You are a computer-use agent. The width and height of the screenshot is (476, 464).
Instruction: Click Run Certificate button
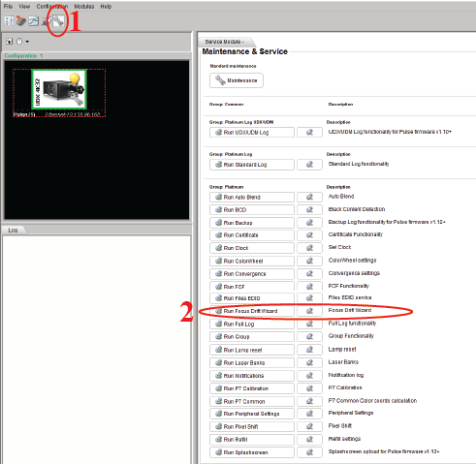252,235
